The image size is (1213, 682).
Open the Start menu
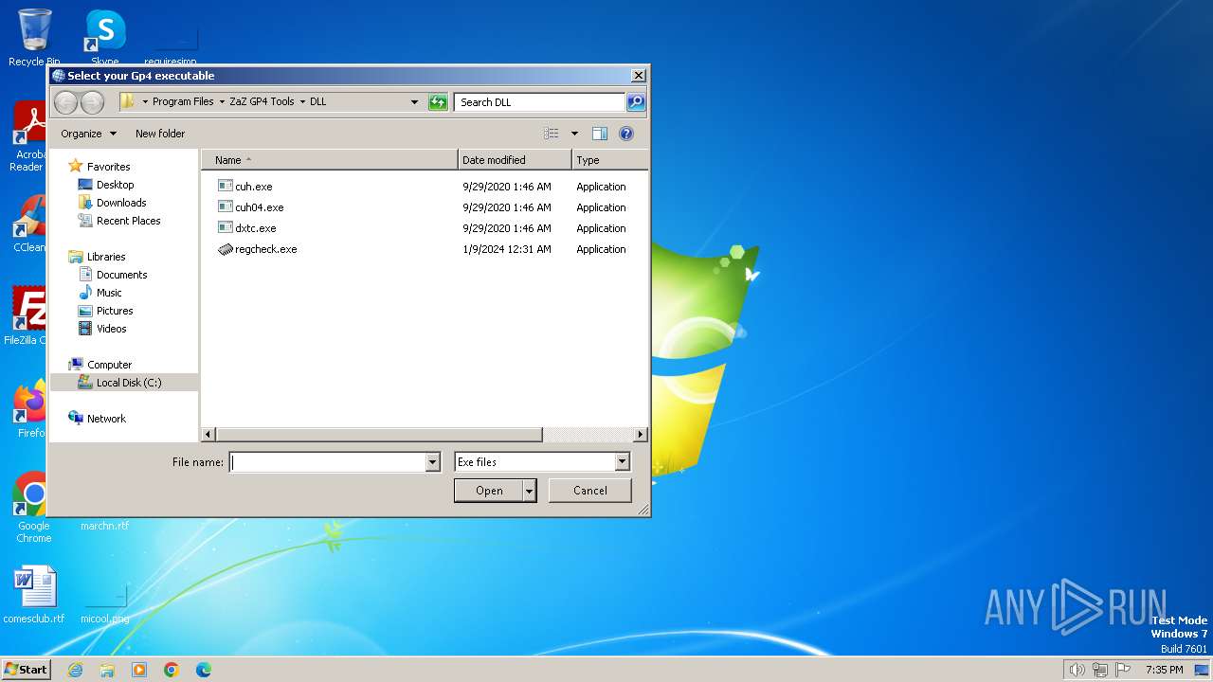pos(27,669)
